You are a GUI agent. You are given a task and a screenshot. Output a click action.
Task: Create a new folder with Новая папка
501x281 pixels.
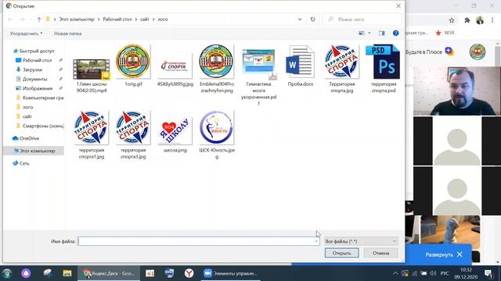(68, 34)
